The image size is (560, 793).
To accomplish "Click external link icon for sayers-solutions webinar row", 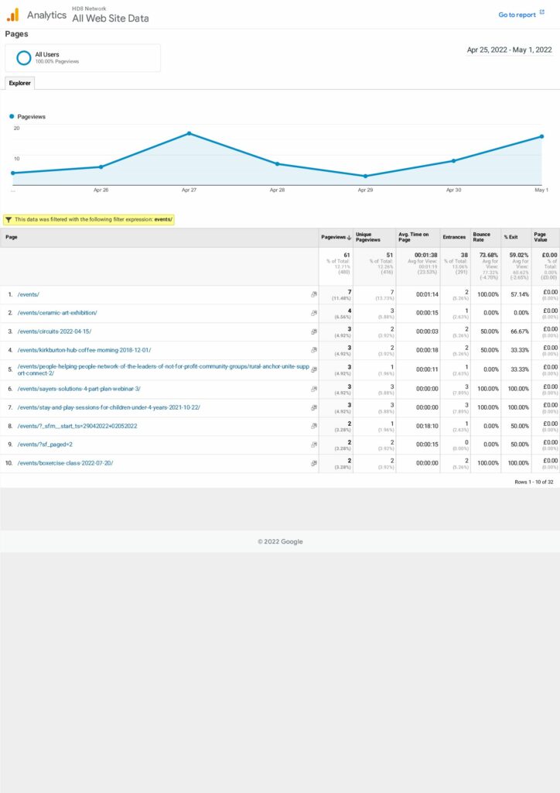I will (314, 388).
